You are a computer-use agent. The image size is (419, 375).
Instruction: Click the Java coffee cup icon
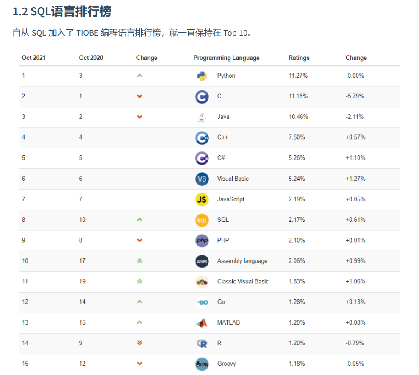click(202, 117)
